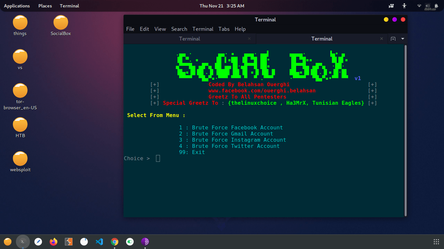Screen dimensions: 444x249
Task: Open the Tweaks toggle app in the dock
Action: [x=130, y=242]
